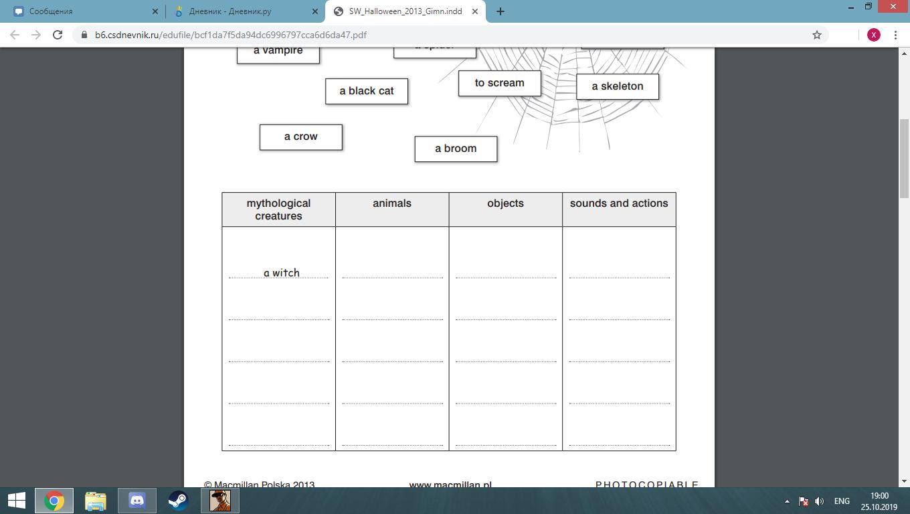Image resolution: width=910 pixels, height=514 pixels.
Task: Click the 'a black cat' word box
Action: 367,91
